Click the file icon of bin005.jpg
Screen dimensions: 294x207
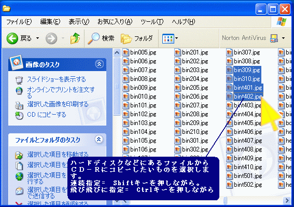[x=125, y=52]
